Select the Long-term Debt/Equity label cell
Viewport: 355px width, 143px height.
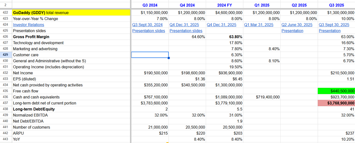71,109
